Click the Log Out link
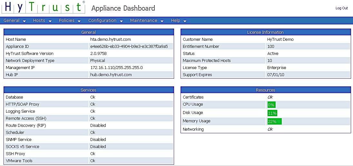This screenshot has height=166, width=353. (341, 8)
